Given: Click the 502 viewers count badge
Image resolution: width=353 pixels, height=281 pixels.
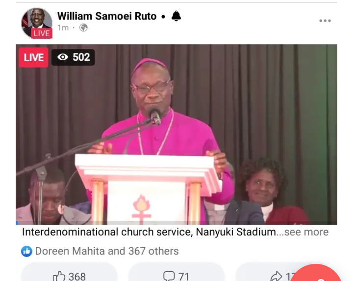Looking at the screenshot, I should pos(73,57).
